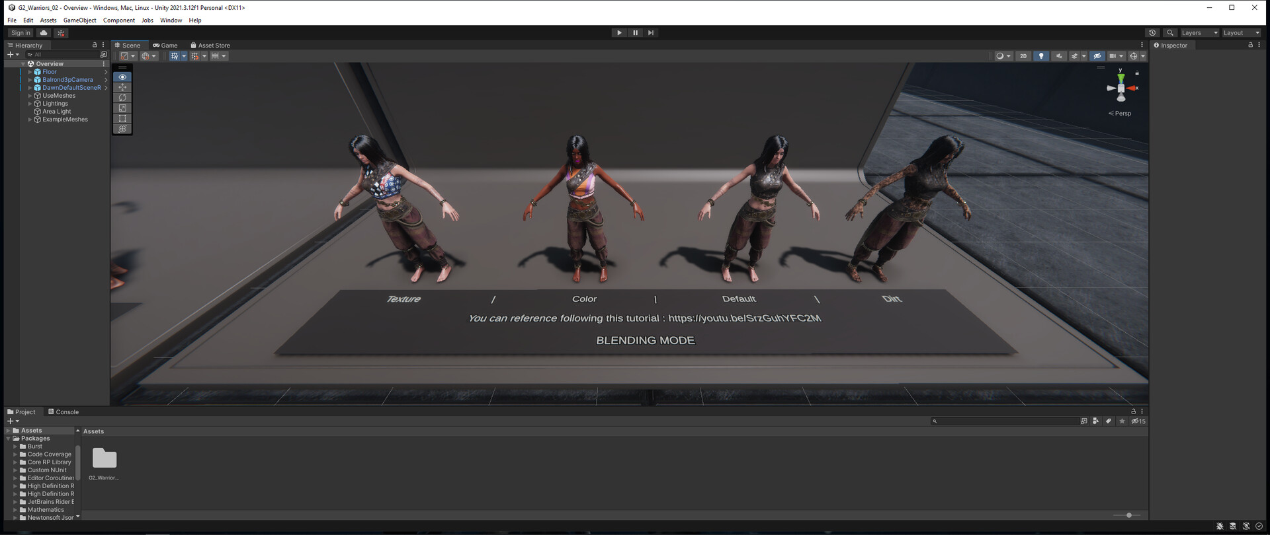Open Hierarchy panel three-dot options menu
The image size is (1270, 535).
tap(103, 45)
